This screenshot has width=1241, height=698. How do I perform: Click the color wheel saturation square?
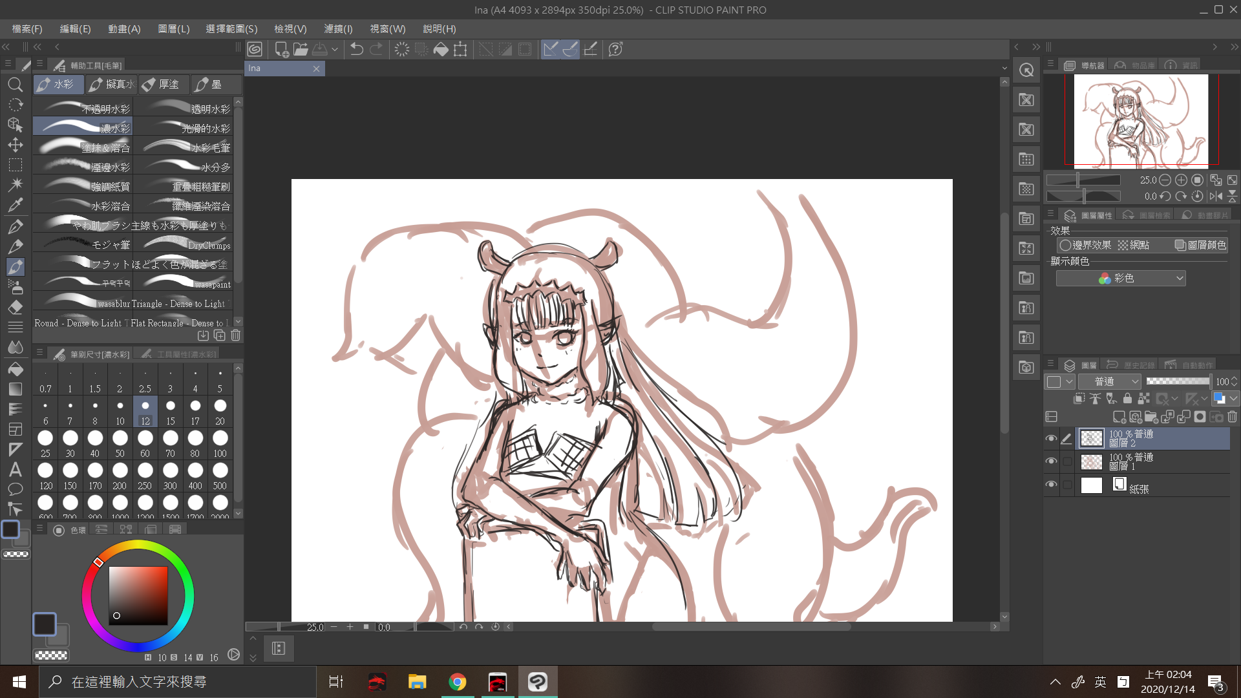(138, 595)
